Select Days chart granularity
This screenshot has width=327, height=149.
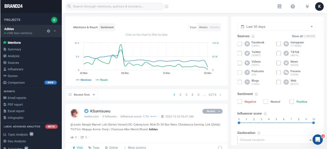click(193, 27)
